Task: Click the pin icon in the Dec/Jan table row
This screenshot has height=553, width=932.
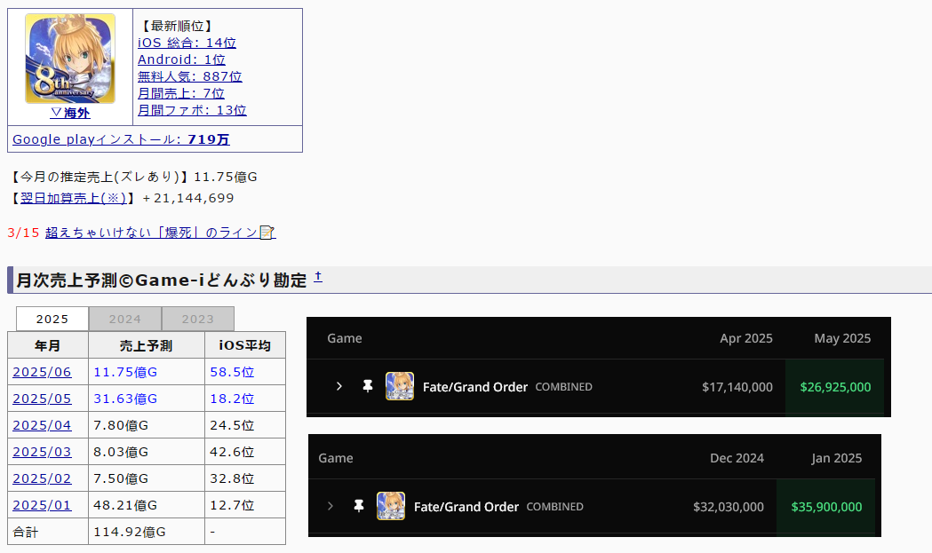Action: pyautogui.click(x=358, y=506)
